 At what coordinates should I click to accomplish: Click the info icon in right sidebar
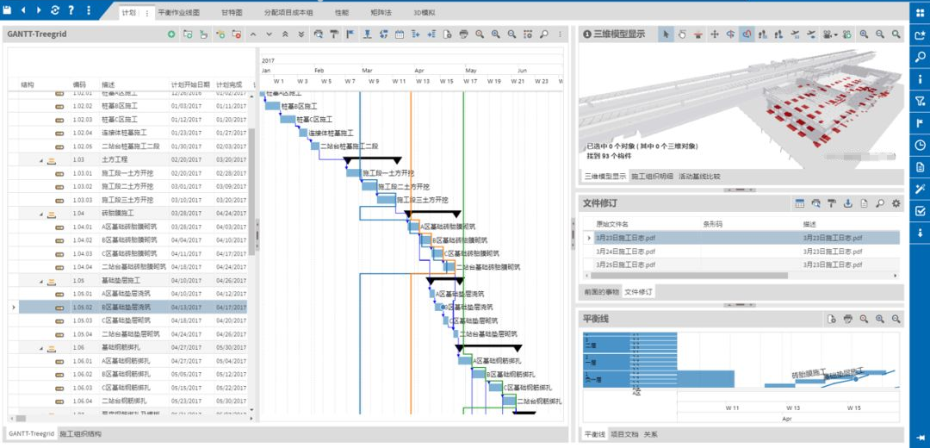pyautogui.click(x=920, y=79)
